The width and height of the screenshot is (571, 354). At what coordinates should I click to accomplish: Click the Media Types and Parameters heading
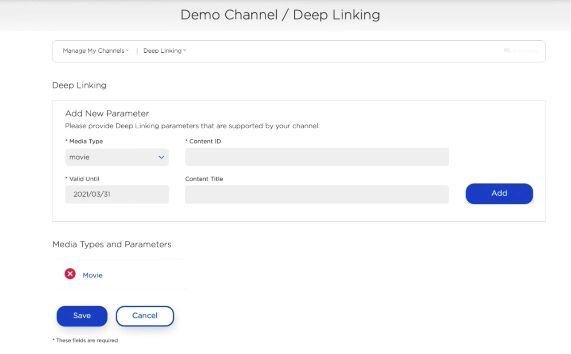pyautogui.click(x=112, y=244)
